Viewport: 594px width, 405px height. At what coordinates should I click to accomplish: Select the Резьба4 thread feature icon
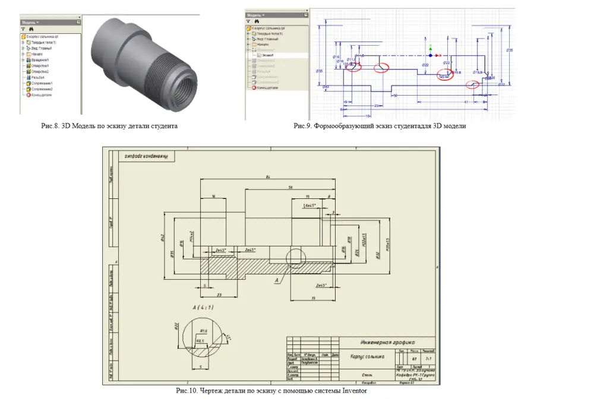(29, 77)
